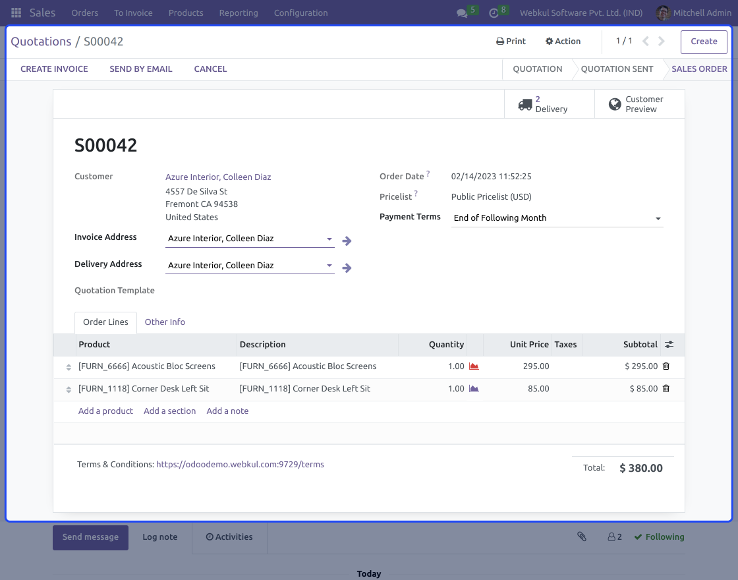The width and height of the screenshot is (738, 580).
Task: Click forecast chart icon for Corner Desk Left Sit
Action: [474, 389]
